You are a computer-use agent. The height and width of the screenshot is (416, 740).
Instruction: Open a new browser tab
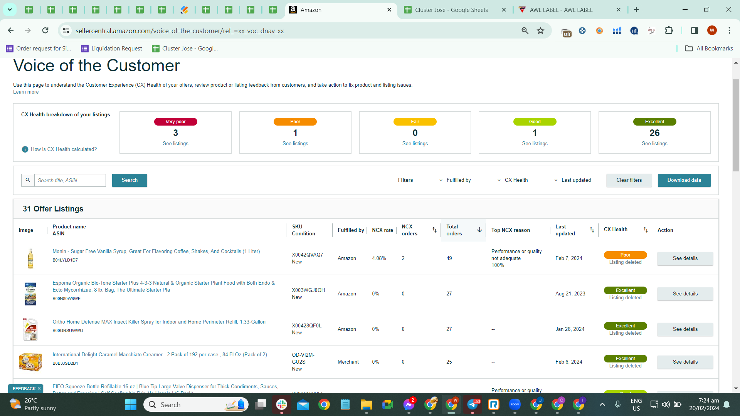[x=636, y=10]
